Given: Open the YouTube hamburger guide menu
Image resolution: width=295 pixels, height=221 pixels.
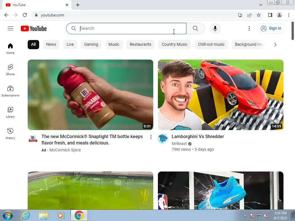Looking at the screenshot, I should click(x=10, y=28).
